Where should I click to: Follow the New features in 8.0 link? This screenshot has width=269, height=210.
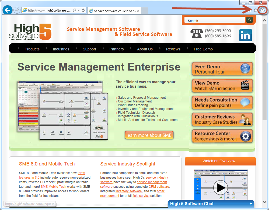click(x=29, y=177)
